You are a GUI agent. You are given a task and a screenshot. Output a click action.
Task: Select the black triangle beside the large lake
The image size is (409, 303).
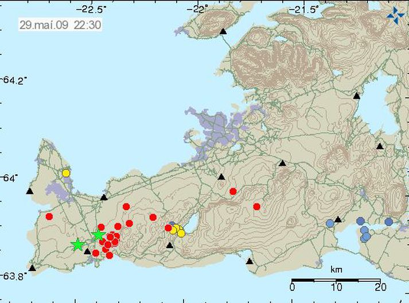(x=357, y=96)
